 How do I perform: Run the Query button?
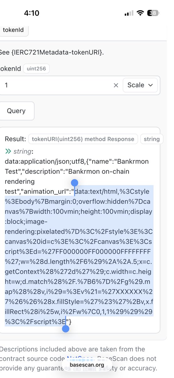tap(16, 111)
